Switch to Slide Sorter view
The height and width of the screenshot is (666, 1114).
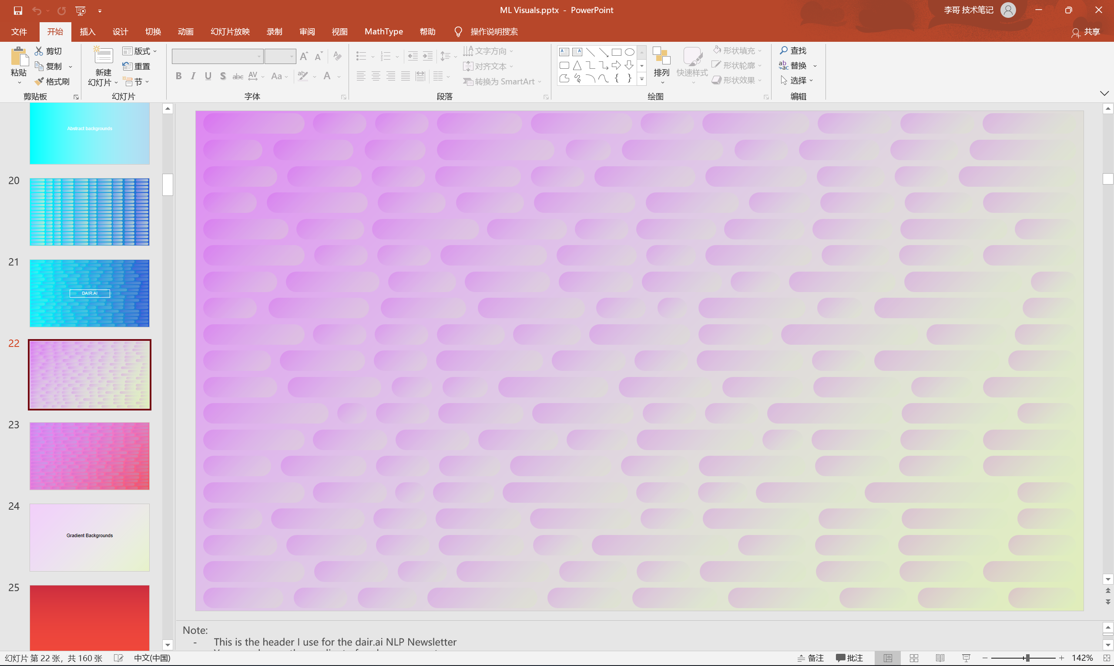(x=914, y=658)
